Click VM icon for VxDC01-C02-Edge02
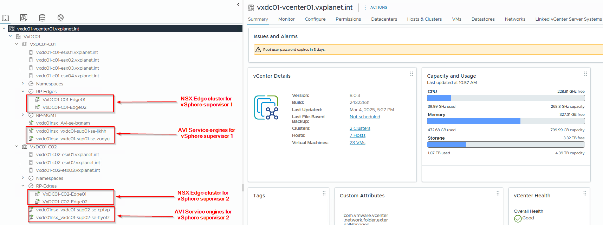 pyautogui.click(x=37, y=202)
